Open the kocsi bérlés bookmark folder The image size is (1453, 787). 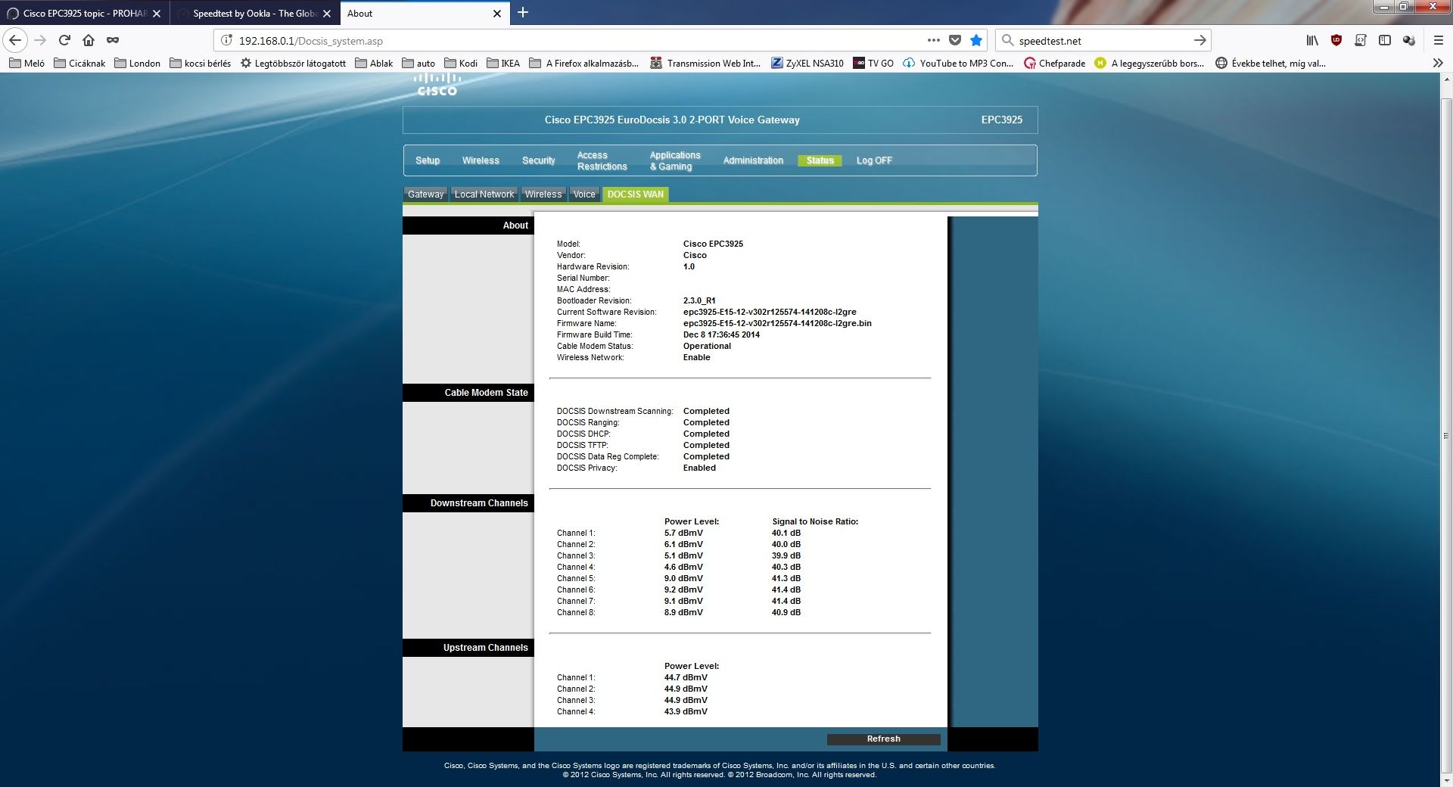coord(200,64)
